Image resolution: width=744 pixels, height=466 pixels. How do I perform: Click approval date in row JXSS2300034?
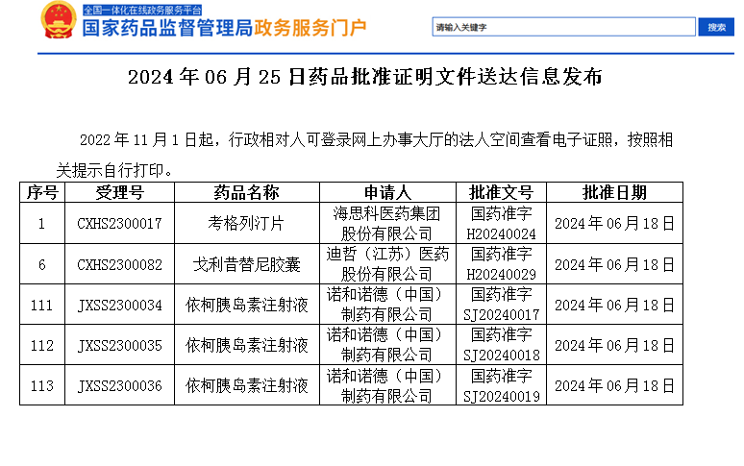click(614, 305)
